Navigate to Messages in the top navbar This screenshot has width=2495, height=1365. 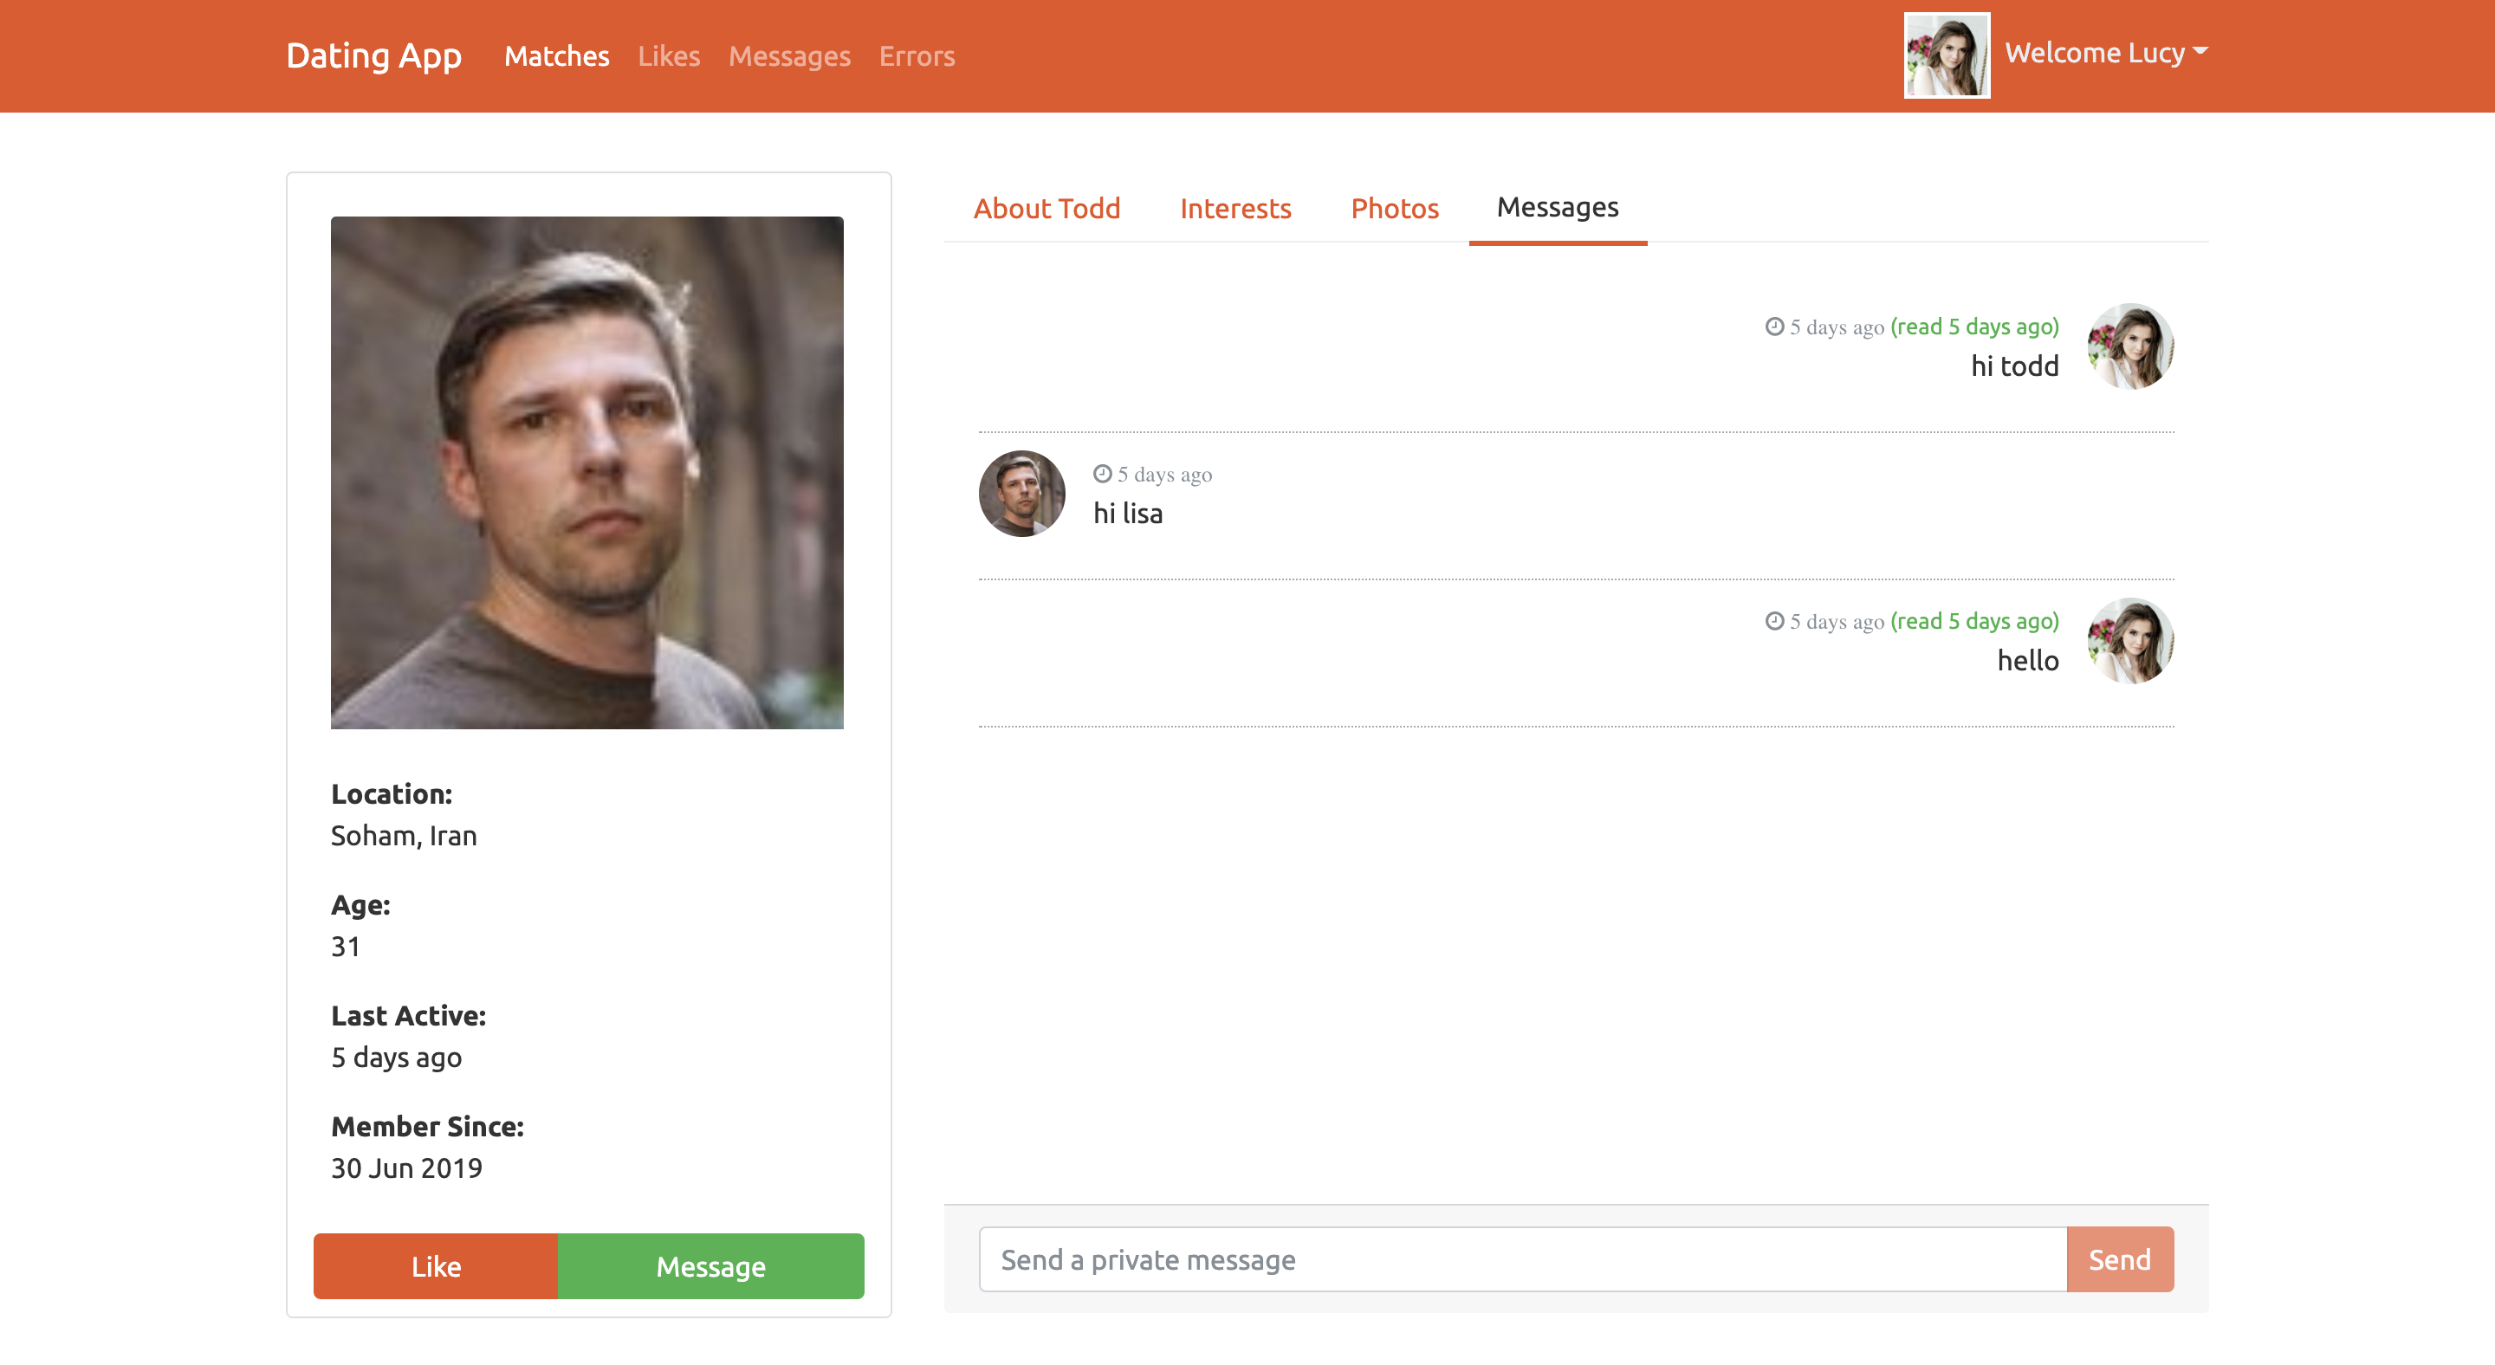[789, 56]
